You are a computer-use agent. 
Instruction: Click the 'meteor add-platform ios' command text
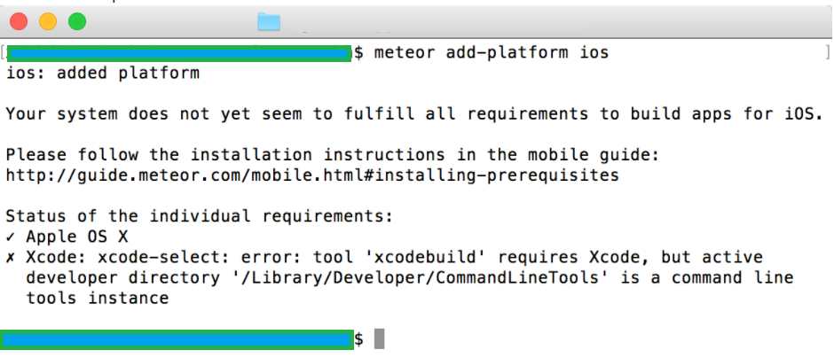click(492, 53)
